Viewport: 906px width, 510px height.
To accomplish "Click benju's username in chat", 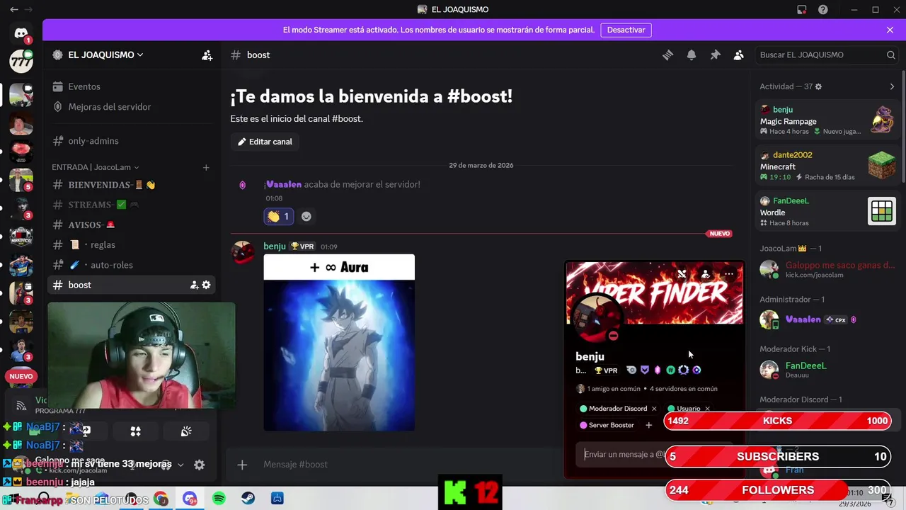I will (275, 246).
